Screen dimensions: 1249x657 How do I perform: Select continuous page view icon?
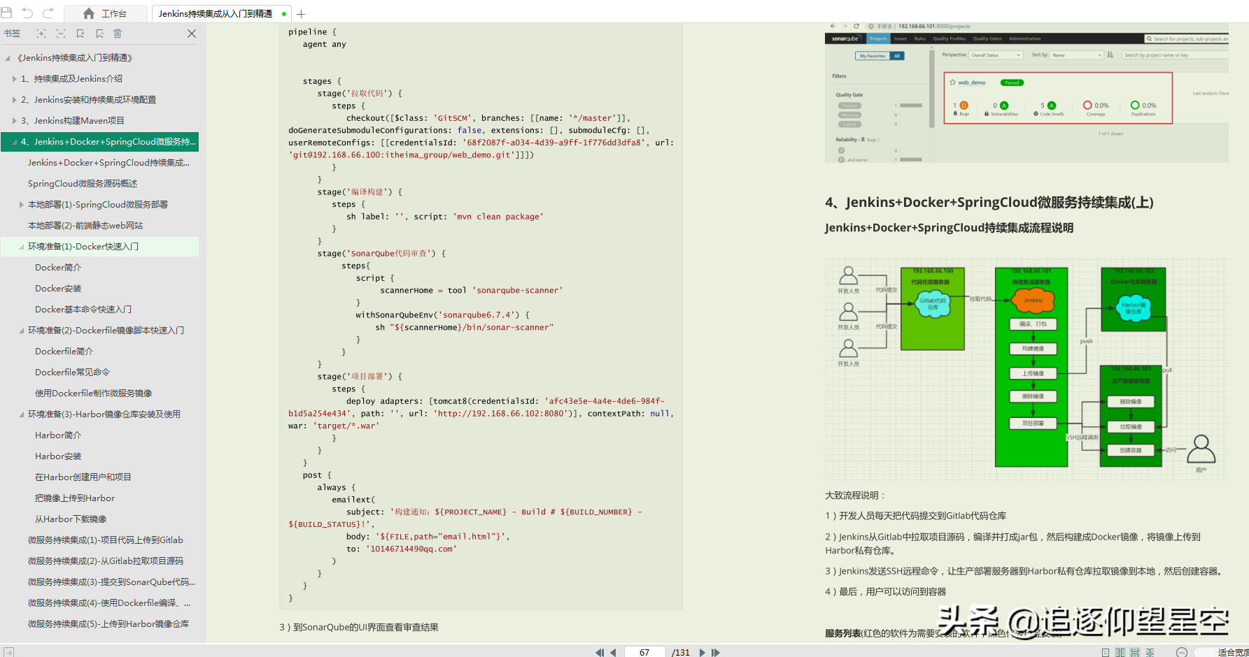click(x=1135, y=652)
